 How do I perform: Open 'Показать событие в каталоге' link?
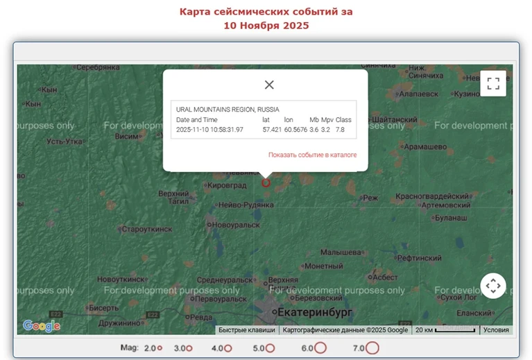point(312,155)
